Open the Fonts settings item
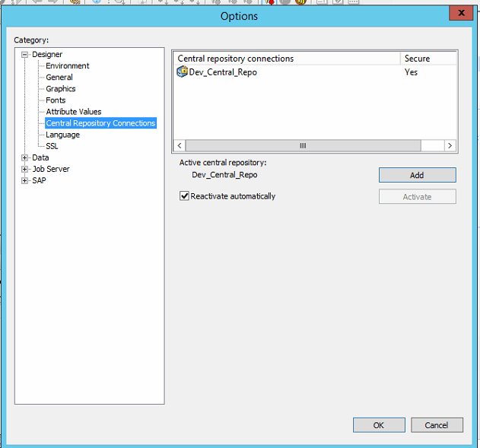Viewport: 480px width, 448px height. [x=56, y=100]
